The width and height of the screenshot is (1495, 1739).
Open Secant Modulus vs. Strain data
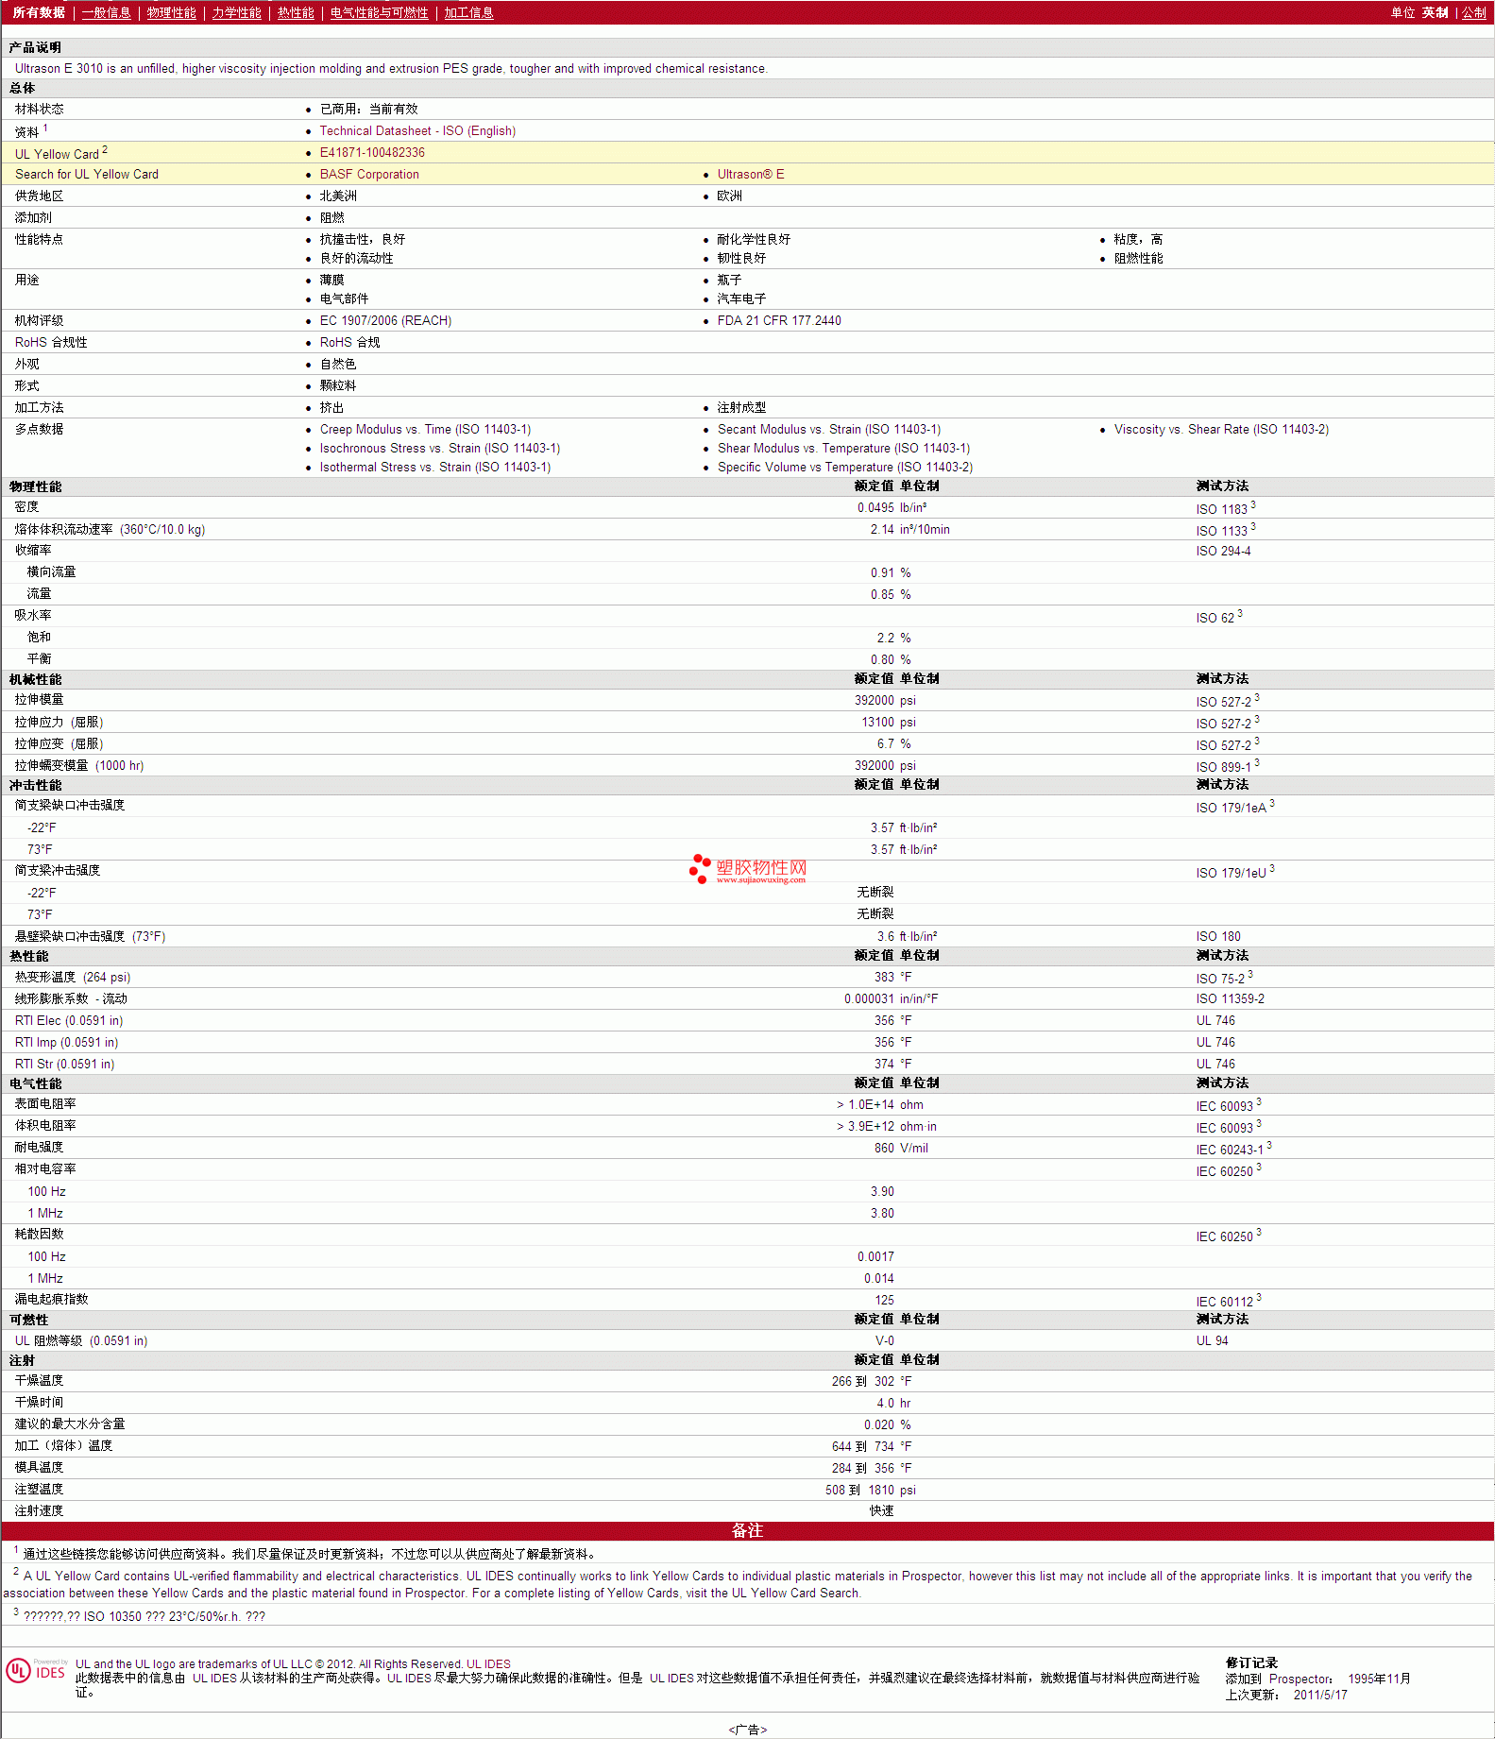(829, 429)
